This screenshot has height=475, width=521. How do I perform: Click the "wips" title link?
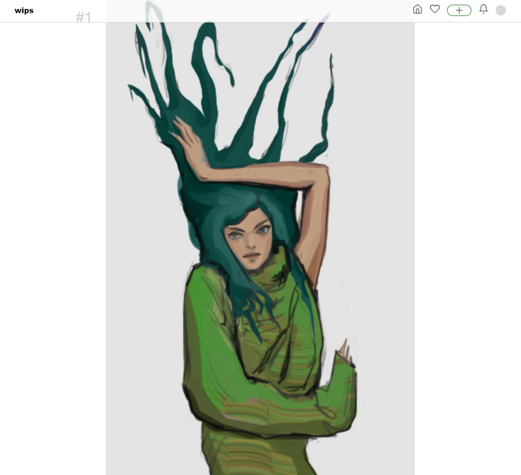24,11
